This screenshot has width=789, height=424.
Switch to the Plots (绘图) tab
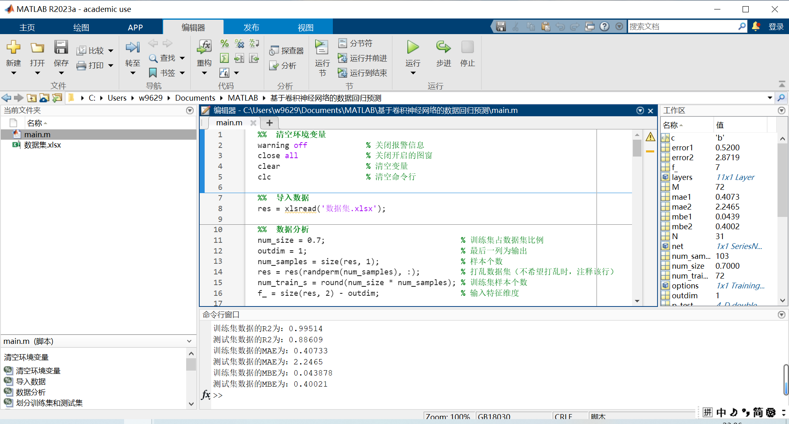(81, 27)
